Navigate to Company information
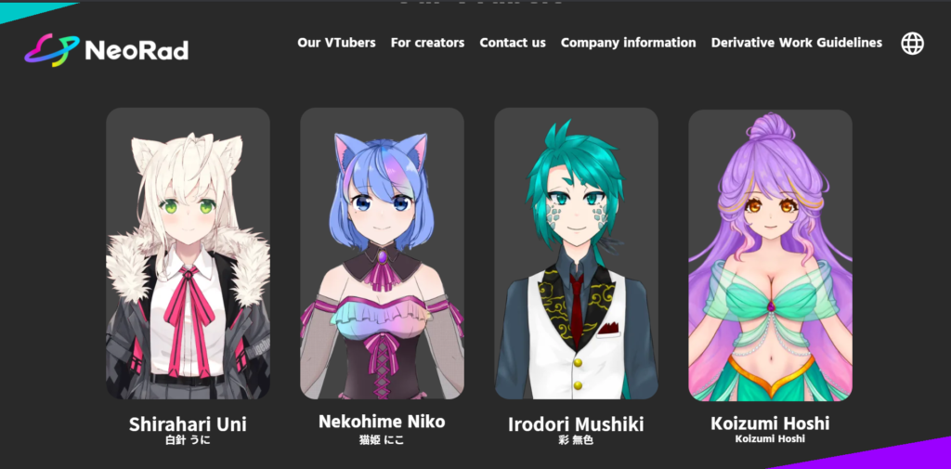The image size is (951, 469). click(x=629, y=43)
